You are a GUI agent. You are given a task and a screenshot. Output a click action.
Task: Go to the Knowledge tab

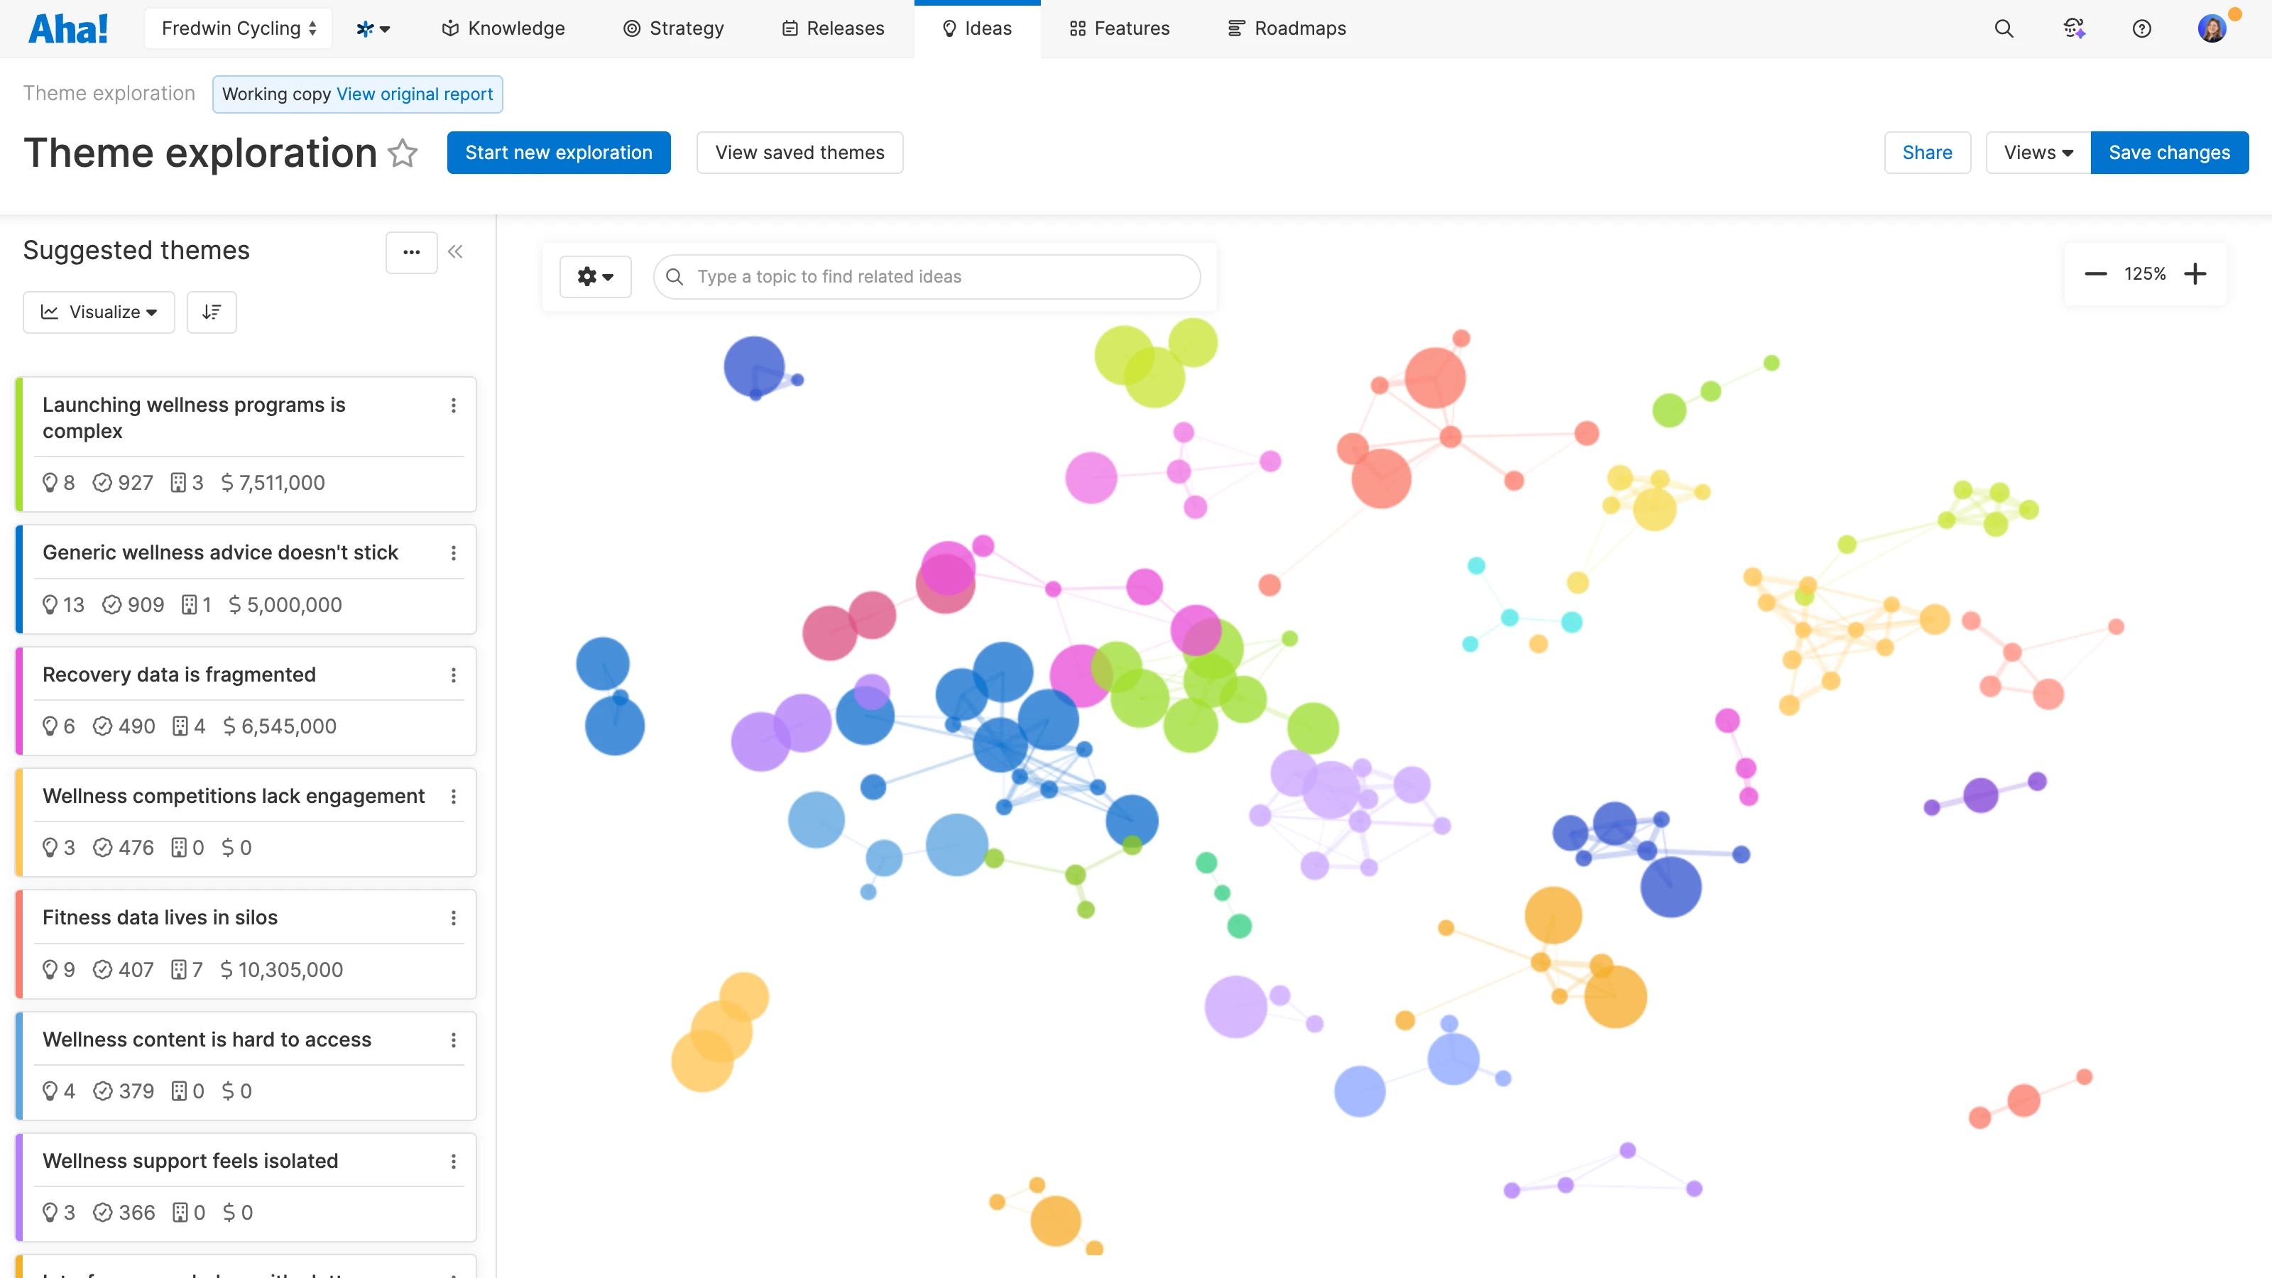503,28
